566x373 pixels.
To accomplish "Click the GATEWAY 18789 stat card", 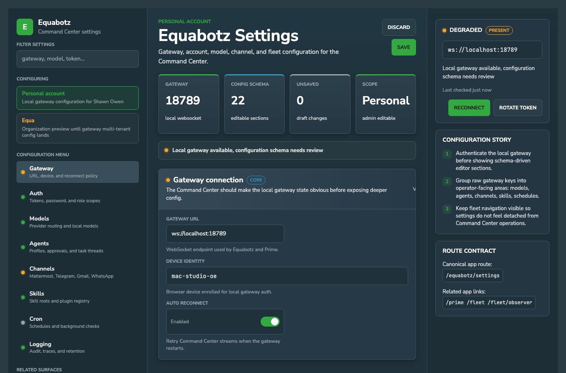I will (189, 104).
